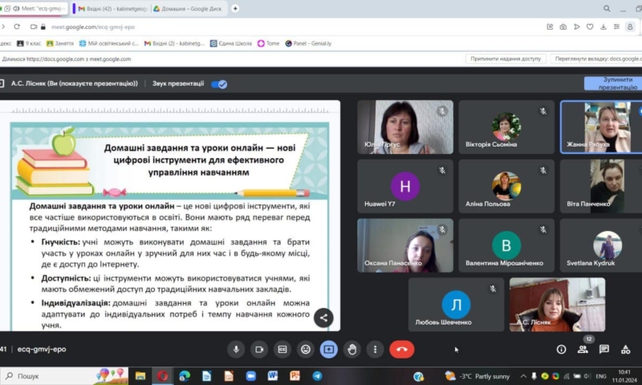This screenshot has width=642, height=385.
Task: Select Жанна Рябуха video tile
Action: pos(601,128)
